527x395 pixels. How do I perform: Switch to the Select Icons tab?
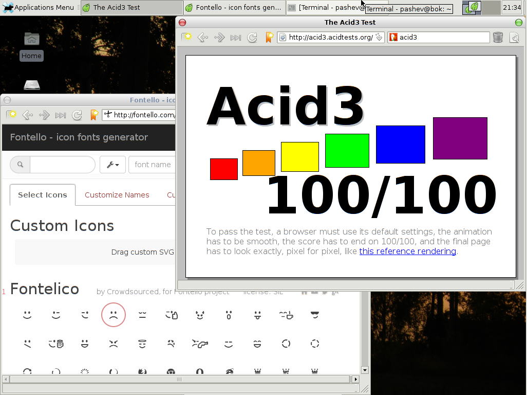[x=43, y=195]
